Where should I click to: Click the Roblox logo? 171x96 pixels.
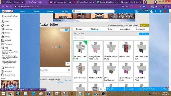(8, 11)
